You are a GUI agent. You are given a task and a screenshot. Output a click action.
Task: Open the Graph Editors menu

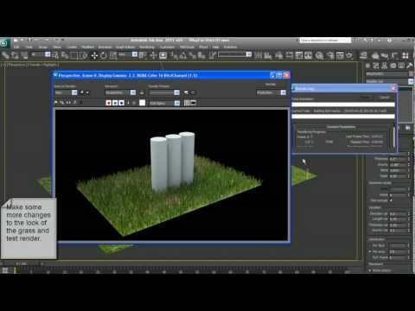click(x=125, y=47)
